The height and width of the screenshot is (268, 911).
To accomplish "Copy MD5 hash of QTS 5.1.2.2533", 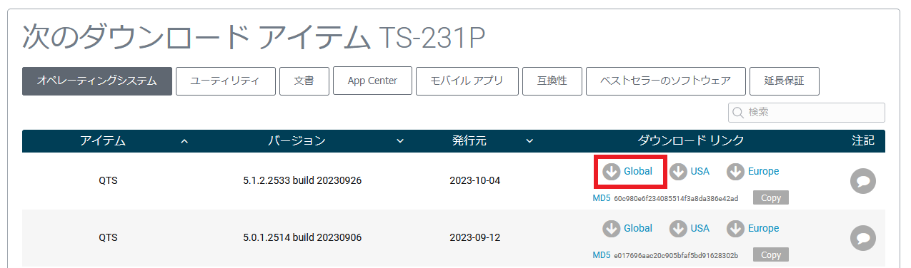I will [771, 198].
